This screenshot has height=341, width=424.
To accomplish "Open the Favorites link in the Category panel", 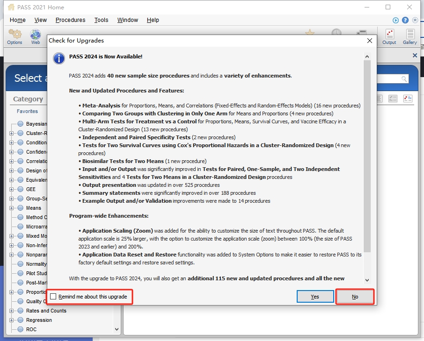I will pos(27,111).
